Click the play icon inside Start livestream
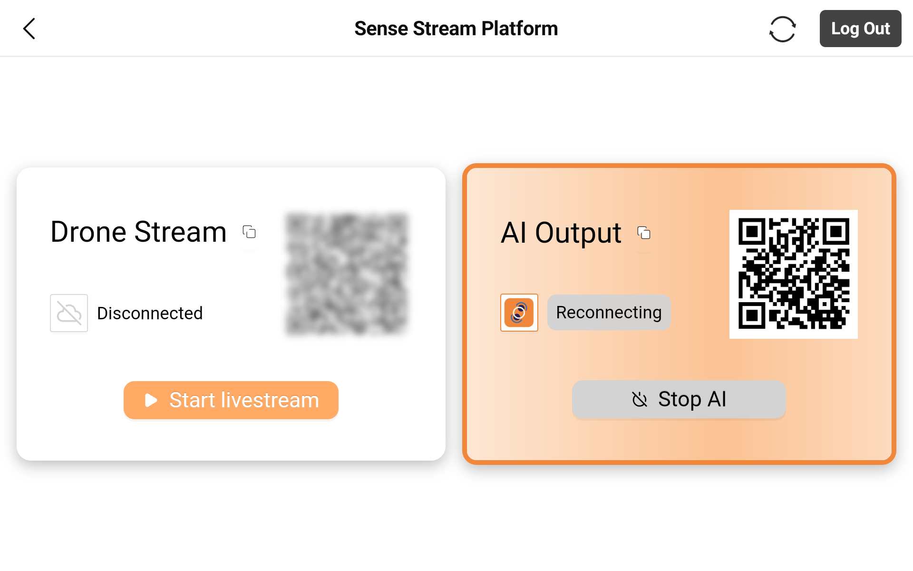Image resolution: width=913 pixels, height=571 pixels. click(150, 400)
